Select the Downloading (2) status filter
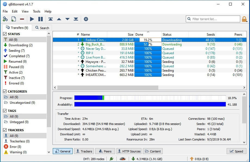Viewport: 250px width, 162px height. pos(20,45)
